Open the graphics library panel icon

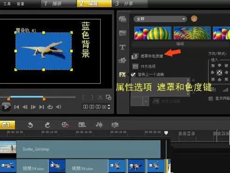coord(123,60)
